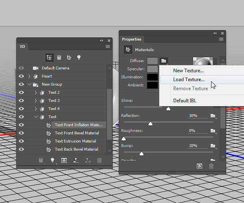Expand Text 3 tree item
Viewport: 244px width, 203px height.
[x=36, y=101]
